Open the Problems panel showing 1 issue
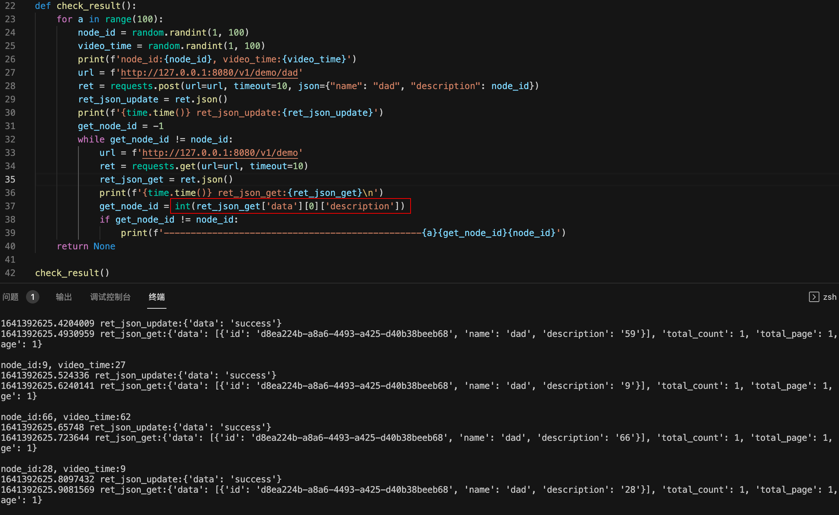 pyautogui.click(x=10, y=297)
